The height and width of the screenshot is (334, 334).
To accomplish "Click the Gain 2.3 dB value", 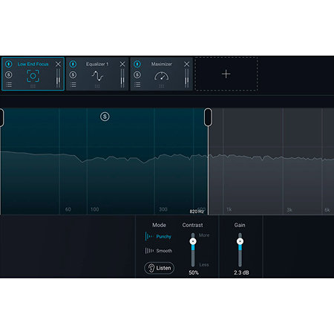I will point(241,272).
